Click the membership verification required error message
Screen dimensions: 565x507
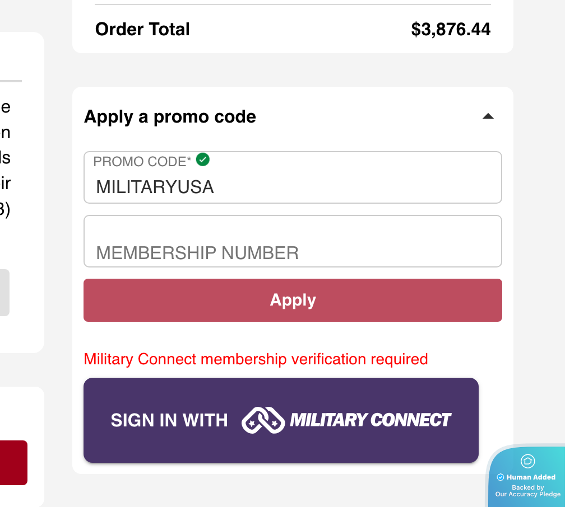[256, 359]
